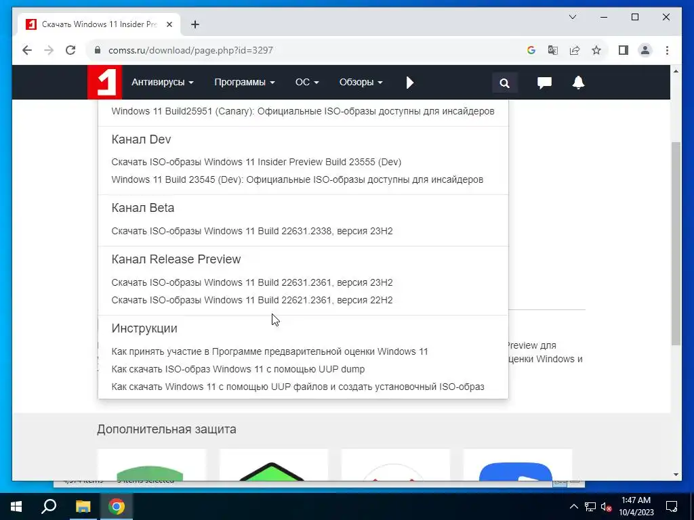Select the Скачать Windows 11 Insider tab
This screenshot has height=520, width=694.
[99, 24]
